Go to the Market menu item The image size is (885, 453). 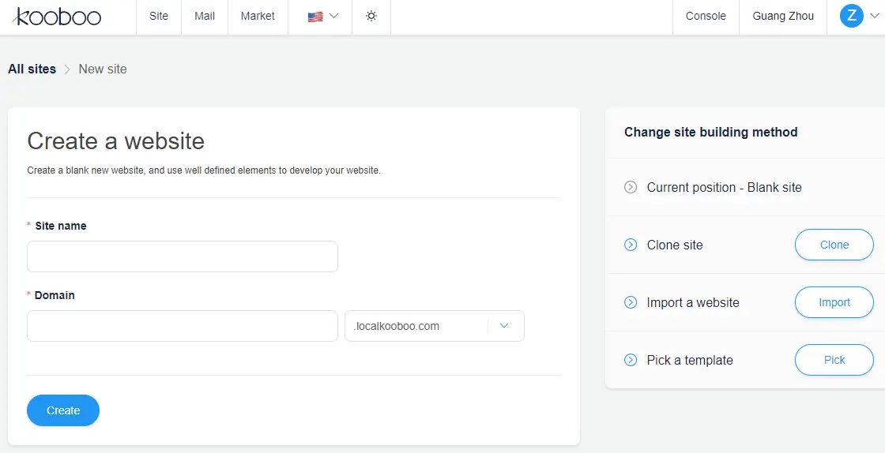tap(258, 17)
